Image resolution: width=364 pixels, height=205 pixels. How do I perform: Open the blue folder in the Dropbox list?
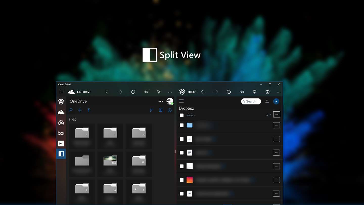point(190,125)
